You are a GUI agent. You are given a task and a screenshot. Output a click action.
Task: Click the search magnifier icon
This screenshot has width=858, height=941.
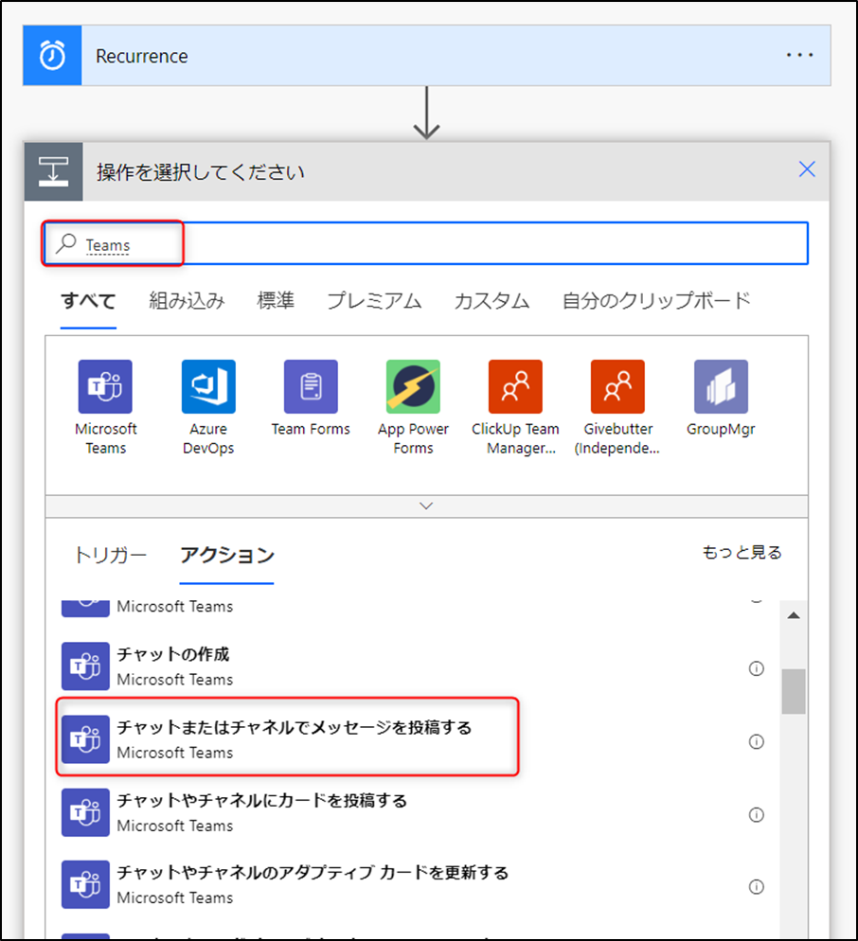click(66, 243)
